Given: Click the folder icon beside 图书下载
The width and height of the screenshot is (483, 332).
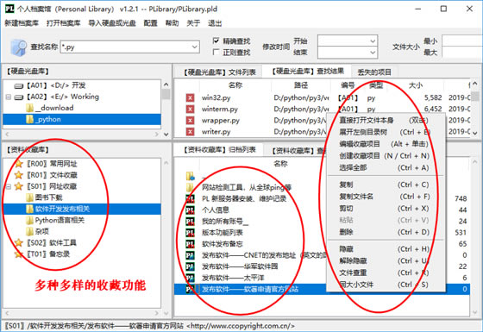Looking at the screenshot, I should coord(29,197).
